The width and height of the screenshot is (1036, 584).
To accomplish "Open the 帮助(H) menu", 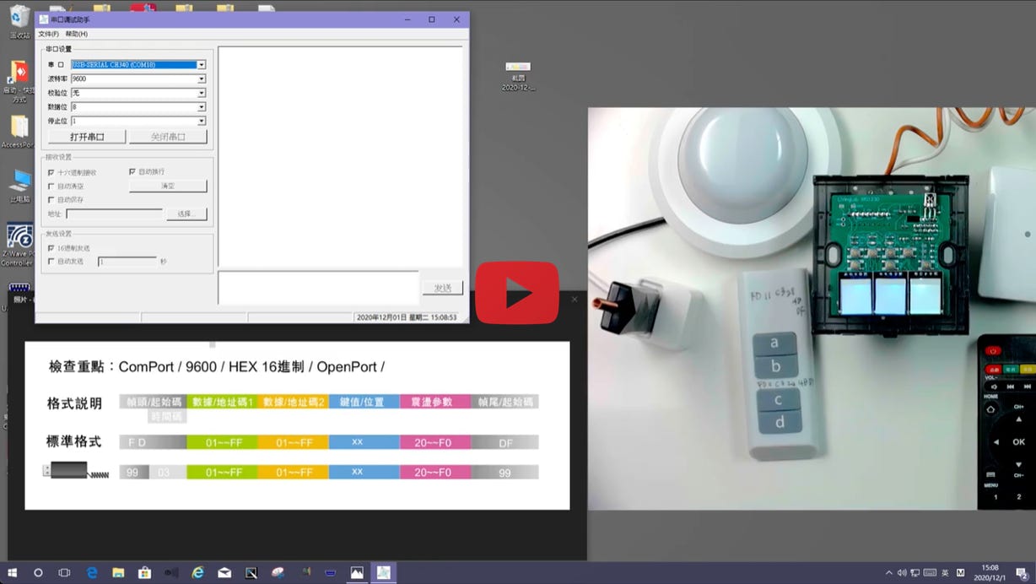I will [76, 34].
